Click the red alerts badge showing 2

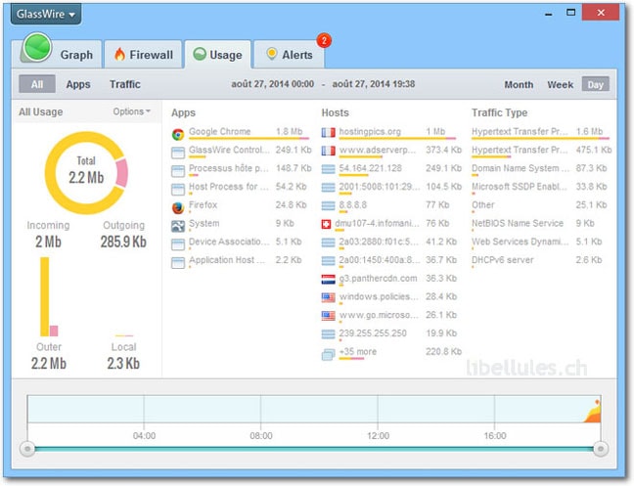click(x=324, y=40)
